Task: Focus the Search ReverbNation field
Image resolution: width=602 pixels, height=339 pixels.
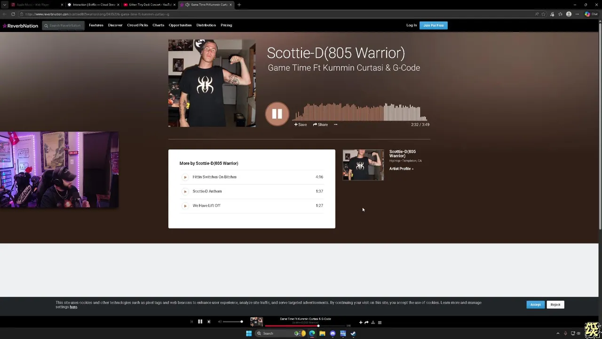Action: pyautogui.click(x=63, y=25)
